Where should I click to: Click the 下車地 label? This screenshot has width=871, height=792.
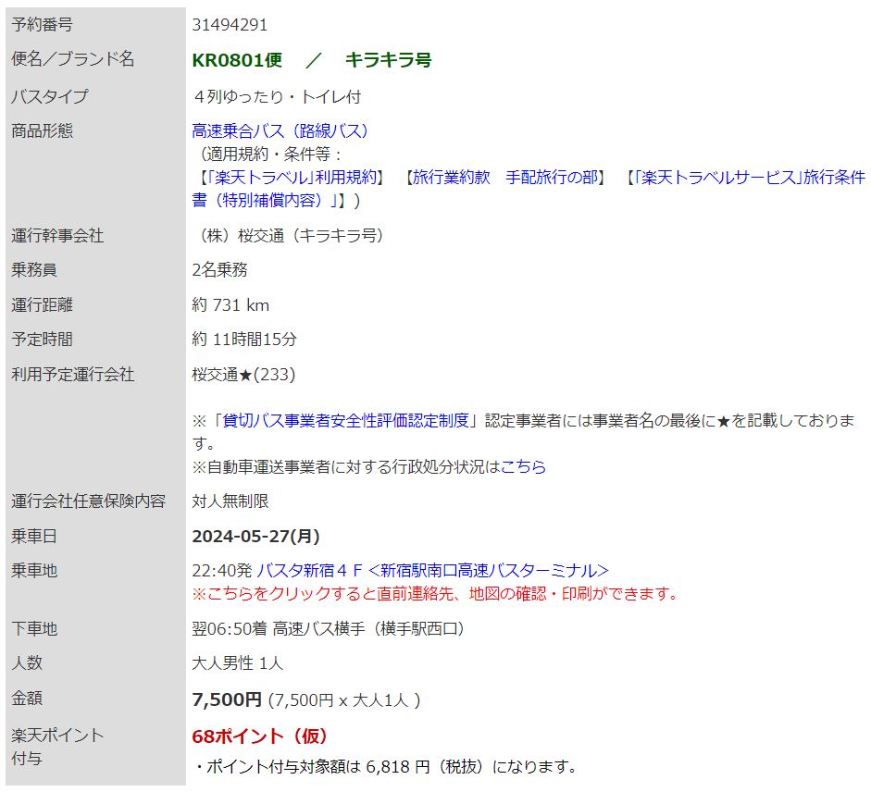34,629
